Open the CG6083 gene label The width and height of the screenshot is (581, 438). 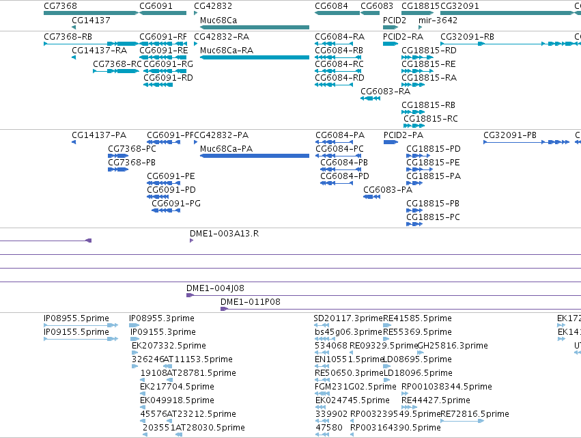tap(377, 6)
